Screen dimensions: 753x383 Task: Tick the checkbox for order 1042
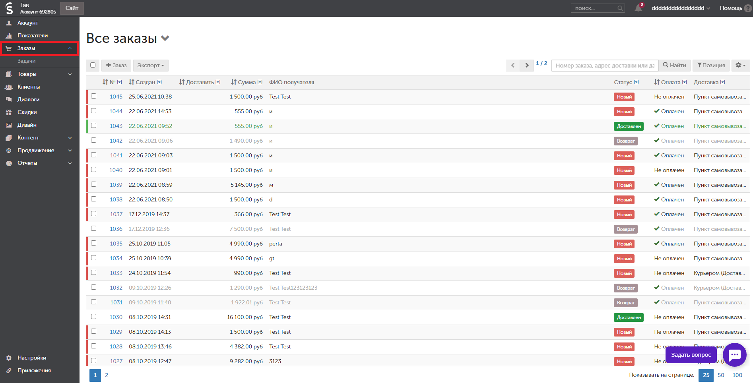(x=93, y=140)
